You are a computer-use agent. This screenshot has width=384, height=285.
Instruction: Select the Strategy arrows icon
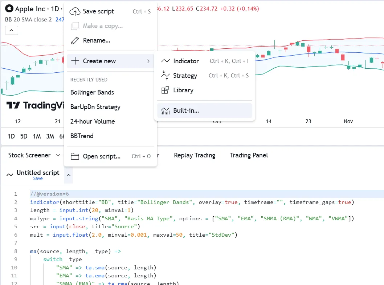[166, 76]
